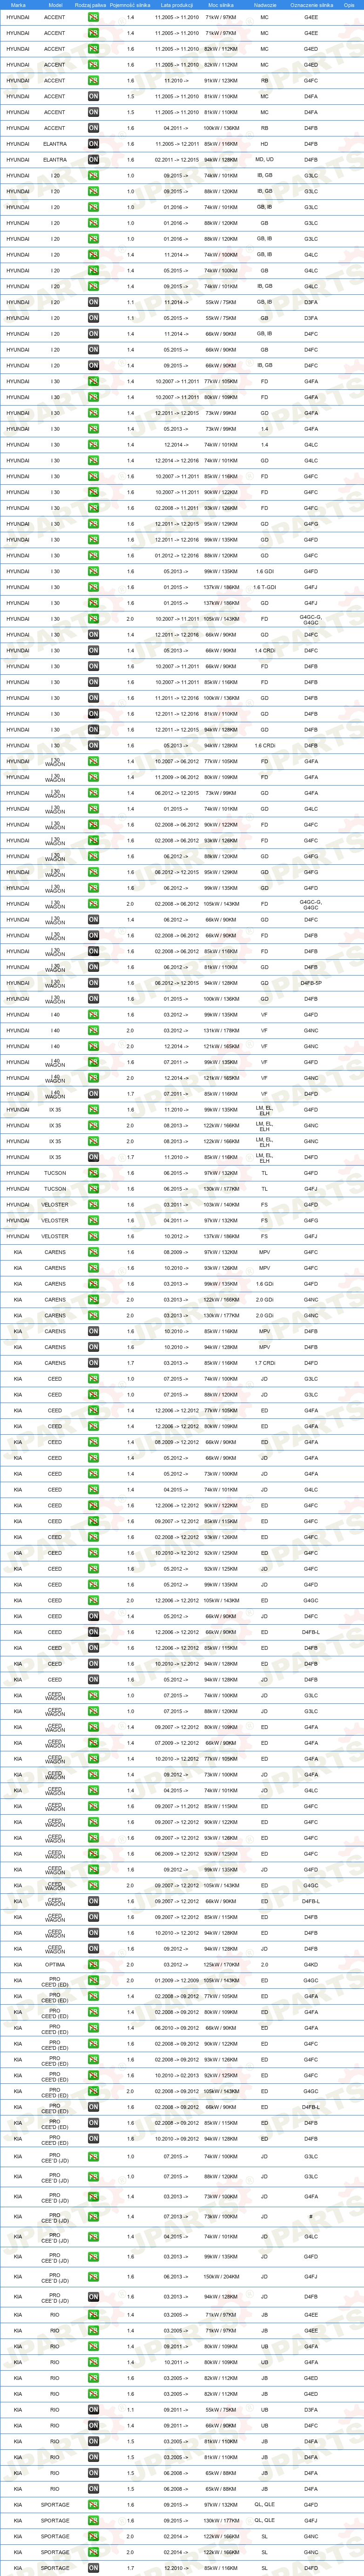This screenshot has width=364, height=2576.
Task: Click petrol icon in I 30 1.6 T-GDI row
Action: pos(93,587)
